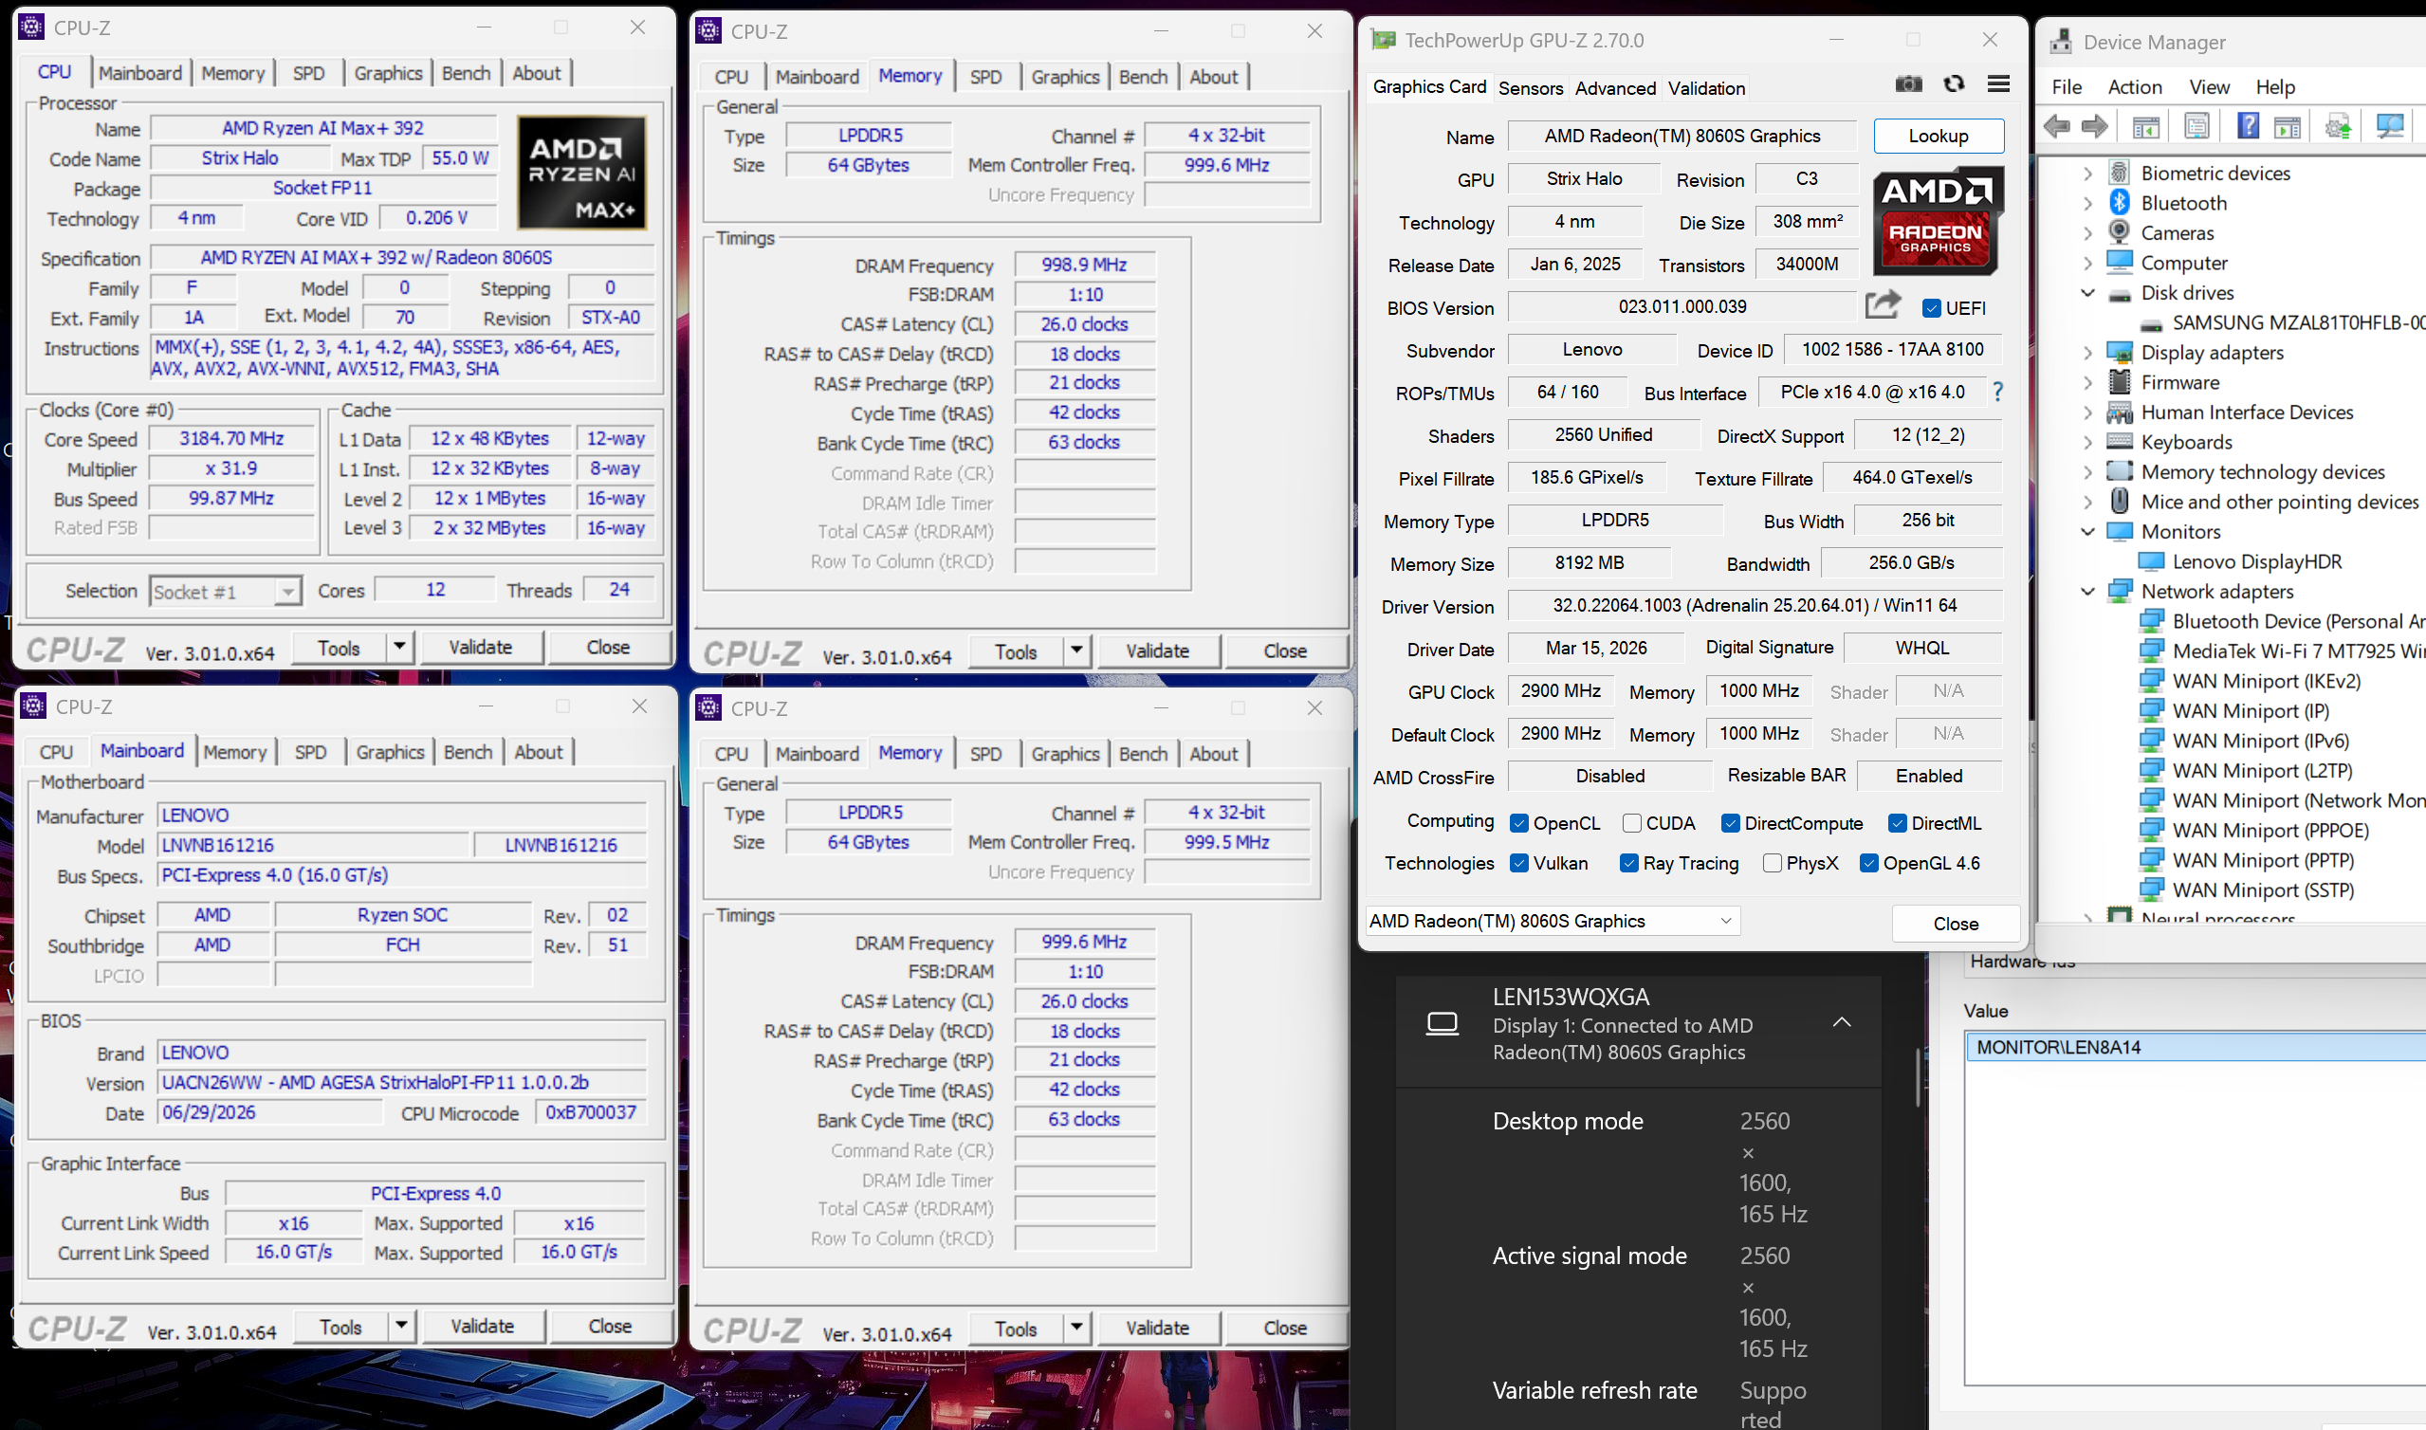This screenshot has width=2426, height=1430.
Task: Expand the Display adapters tree node
Action: (x=2087, y=353)
